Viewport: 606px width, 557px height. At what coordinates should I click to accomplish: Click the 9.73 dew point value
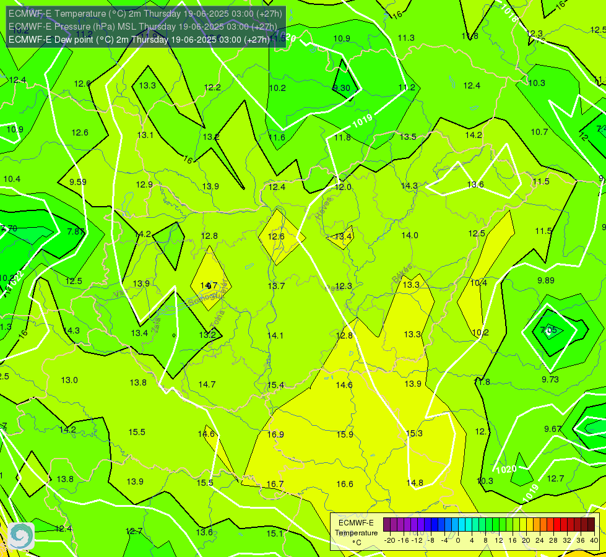[x=550, y=379]
